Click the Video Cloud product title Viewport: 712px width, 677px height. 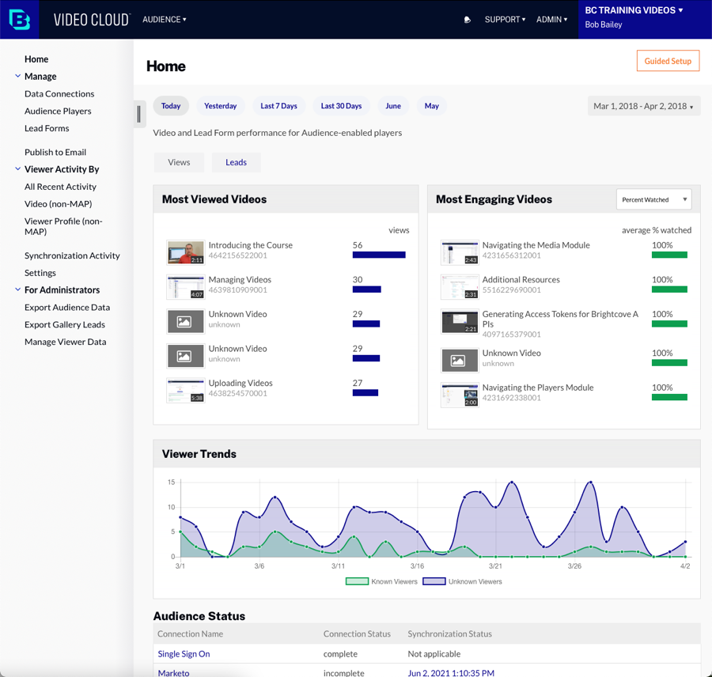pyautogui.click(x=92, y=20)
